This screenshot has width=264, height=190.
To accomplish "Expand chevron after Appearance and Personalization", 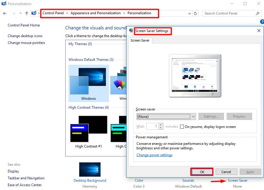I will (x=124, y=13).
